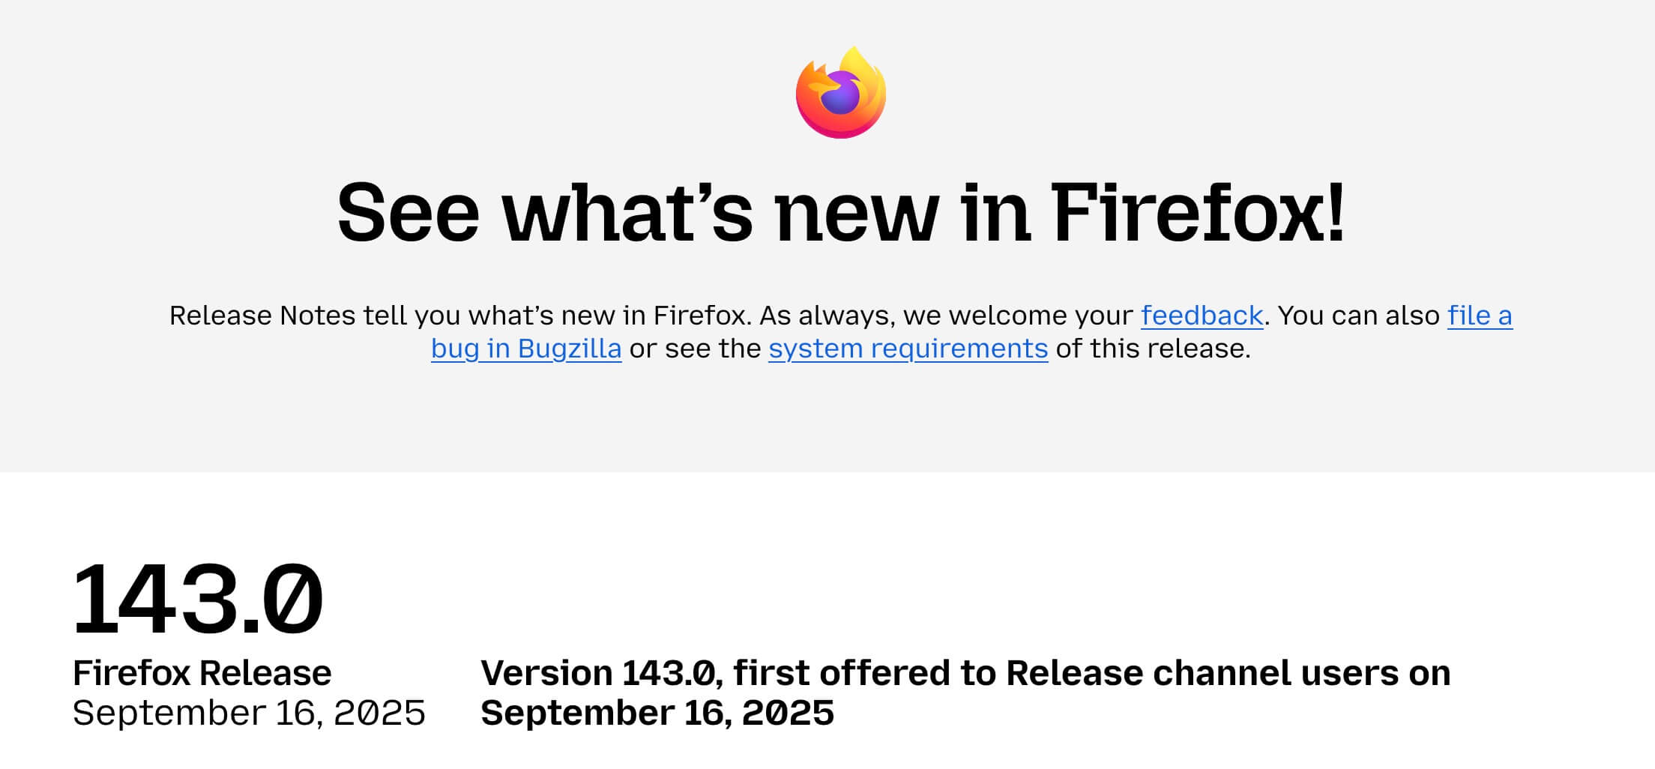Click bold "September 16, 2025" in version heading
Screen dimensions: 1655x769
point(657,713)
